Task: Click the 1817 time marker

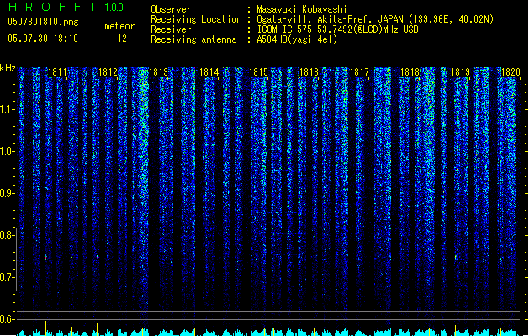Action: pyautogui.click(x=360, y=72)
